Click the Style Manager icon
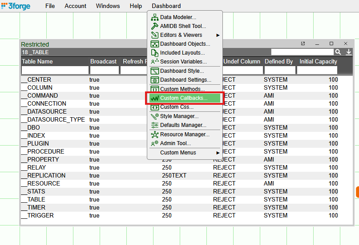The width and height of the screenshot is (359, 245). click(x=154, y=116)
